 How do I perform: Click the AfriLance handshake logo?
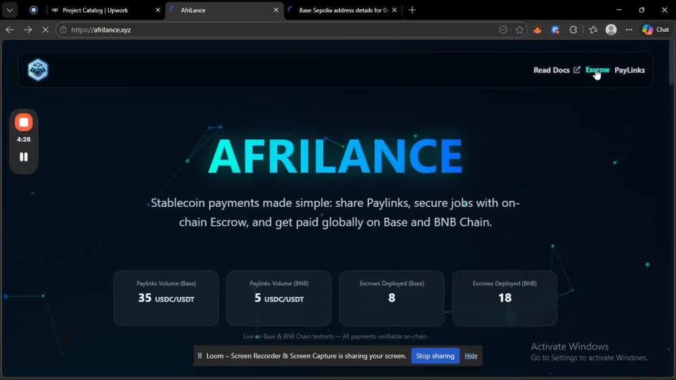(38, 70)
